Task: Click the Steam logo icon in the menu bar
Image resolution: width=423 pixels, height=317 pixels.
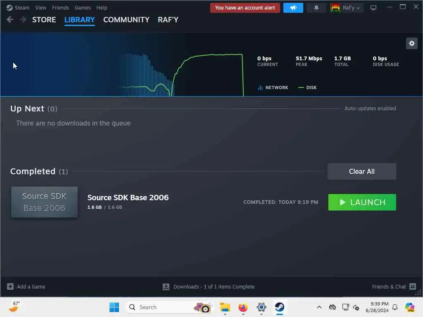Action: [10, 7]
